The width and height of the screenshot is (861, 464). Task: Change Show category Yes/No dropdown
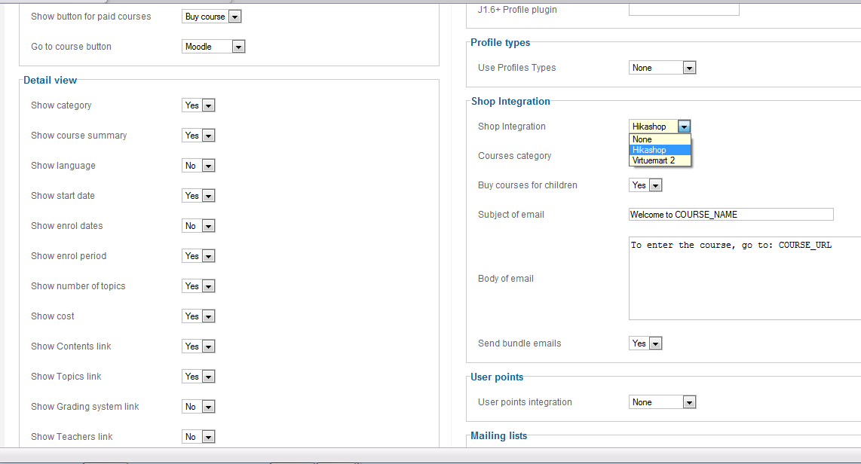click(198, 105)
